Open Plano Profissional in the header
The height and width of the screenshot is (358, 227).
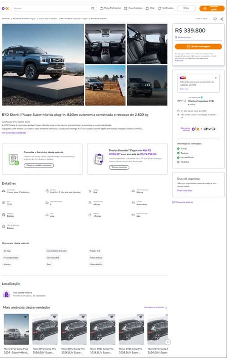111,8
